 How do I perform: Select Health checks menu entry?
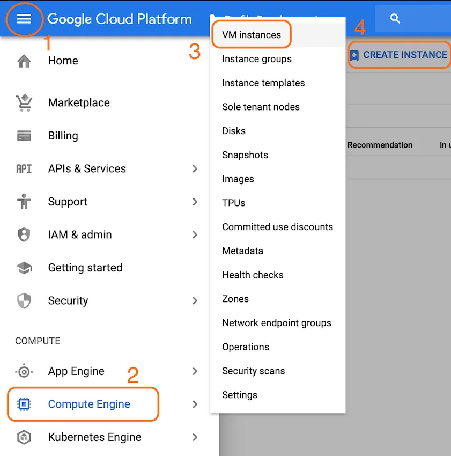(x=253, y=275)
